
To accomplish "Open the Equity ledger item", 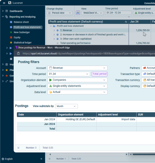I will click(17, 37).
